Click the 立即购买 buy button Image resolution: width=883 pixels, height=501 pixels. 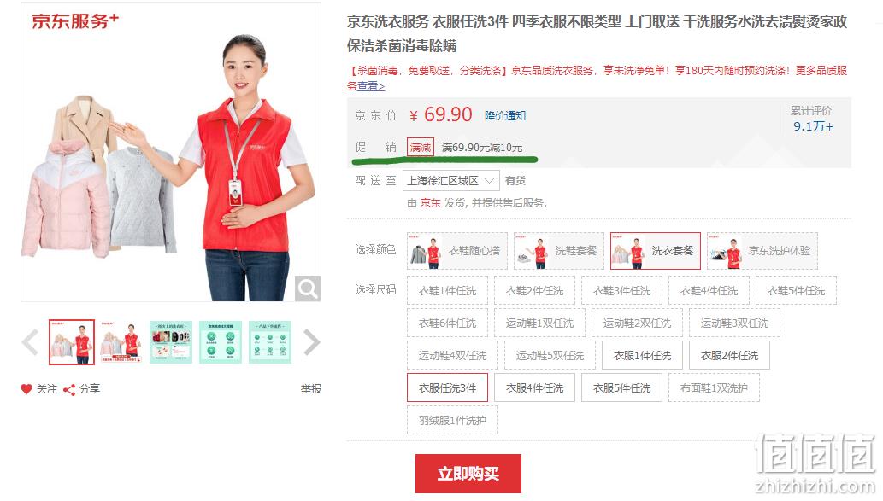click(x=468, y=474)
